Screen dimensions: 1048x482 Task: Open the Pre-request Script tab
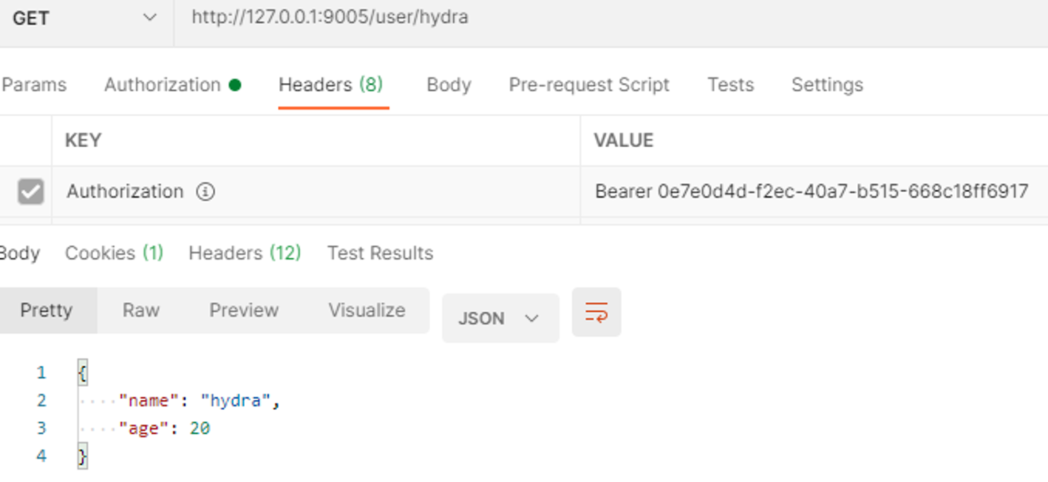(x=589, y=84)
